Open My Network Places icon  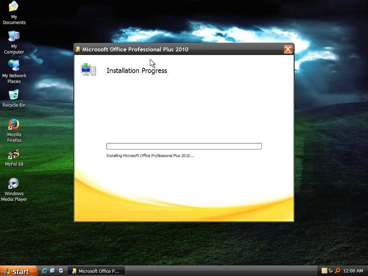[14, 72]
